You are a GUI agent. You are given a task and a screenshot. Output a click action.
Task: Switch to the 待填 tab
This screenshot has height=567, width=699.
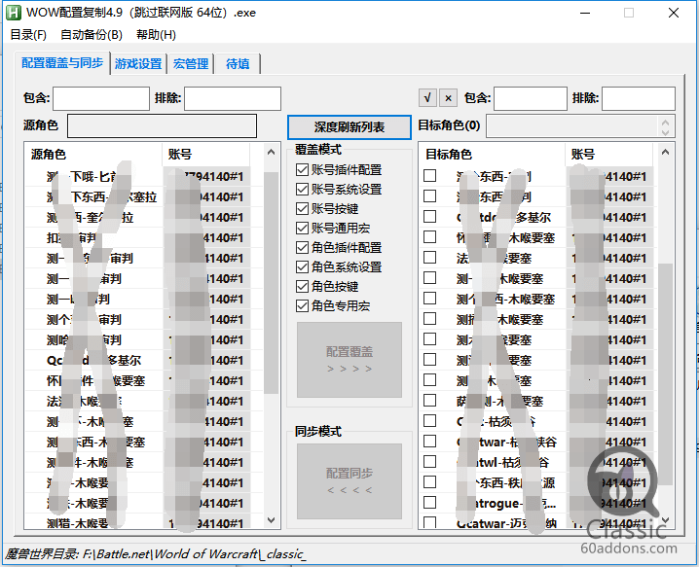238,64
